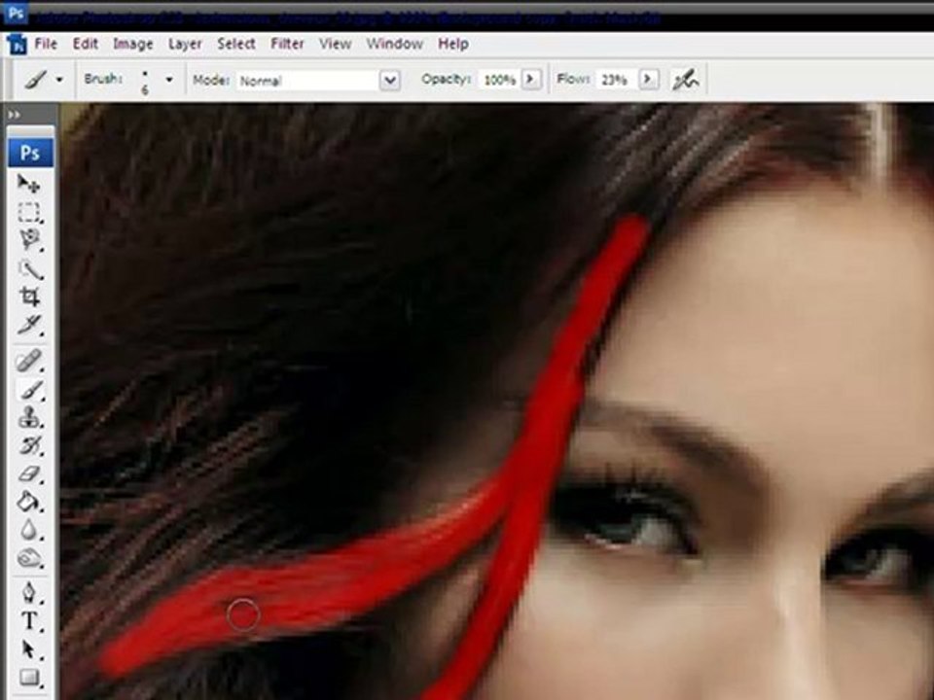
Task: Select the Blur tool
Action: click(28, 530)
